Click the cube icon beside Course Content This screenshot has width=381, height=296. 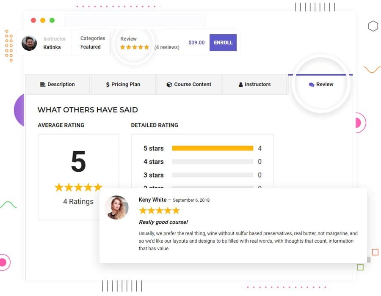[x=169, y=85]
